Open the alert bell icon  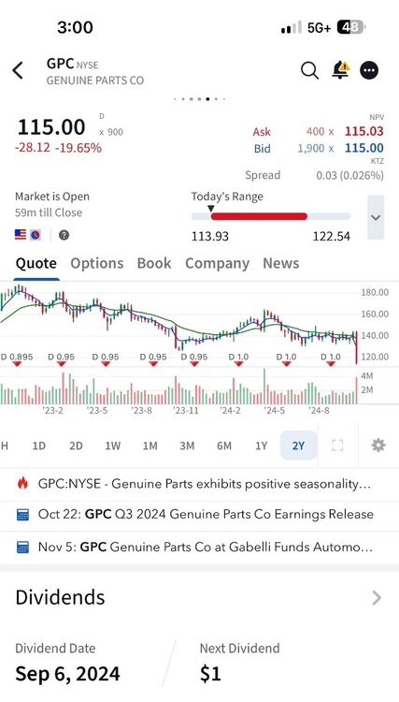coord(340,70)
